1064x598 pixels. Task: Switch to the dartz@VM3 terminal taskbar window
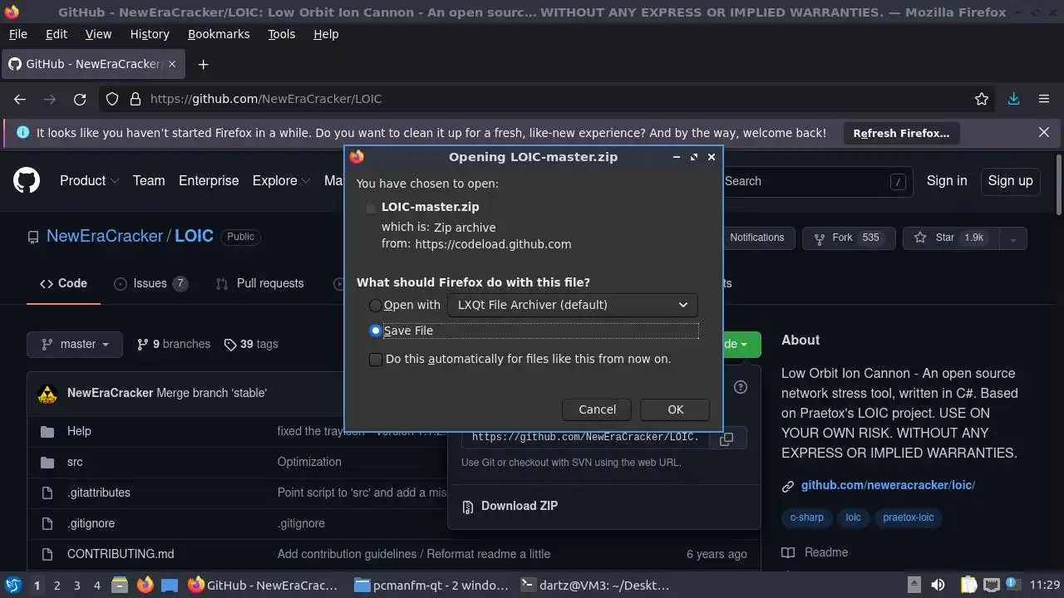click(x=594, y=585)
